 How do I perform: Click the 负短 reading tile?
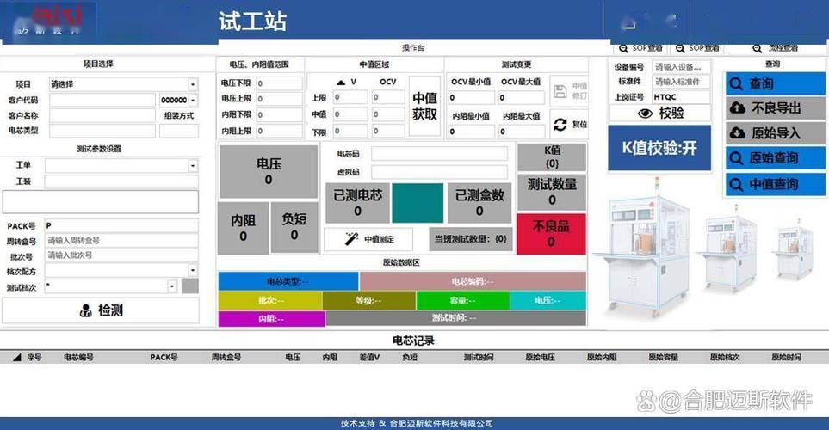coord(294,227)
